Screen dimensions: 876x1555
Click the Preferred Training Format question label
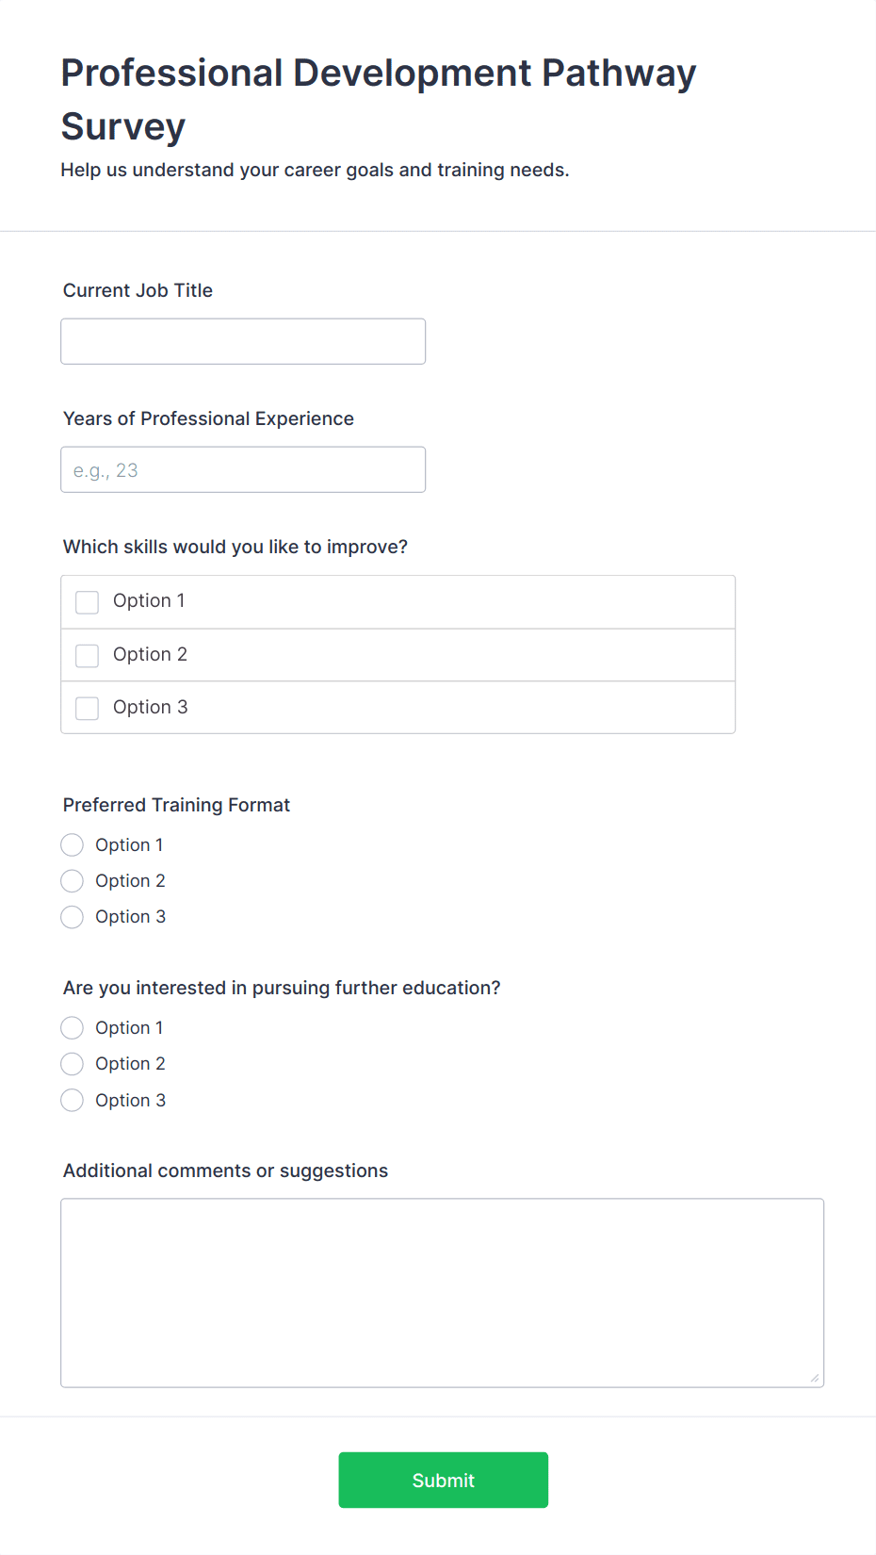point(176,805)
